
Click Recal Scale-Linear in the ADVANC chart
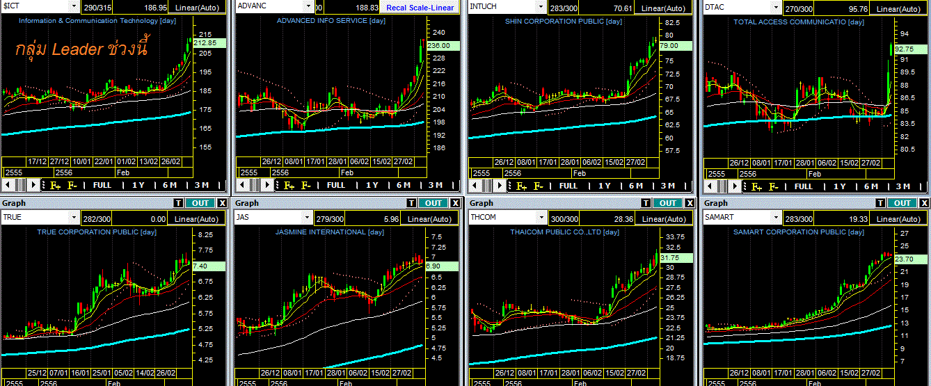point(420,8)
